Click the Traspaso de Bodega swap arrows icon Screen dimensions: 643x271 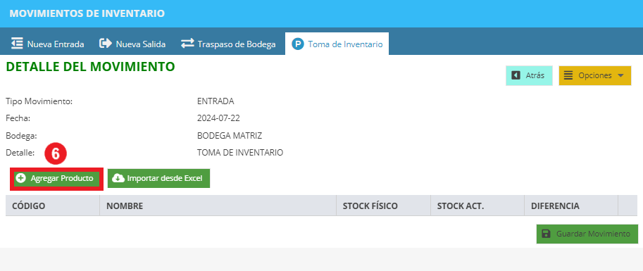tap(187, 44)
